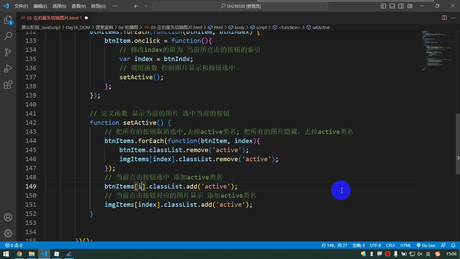Screen dimensions: 460x259
Task: Toggle the 英 input language indicator
Action: (428, 254)
